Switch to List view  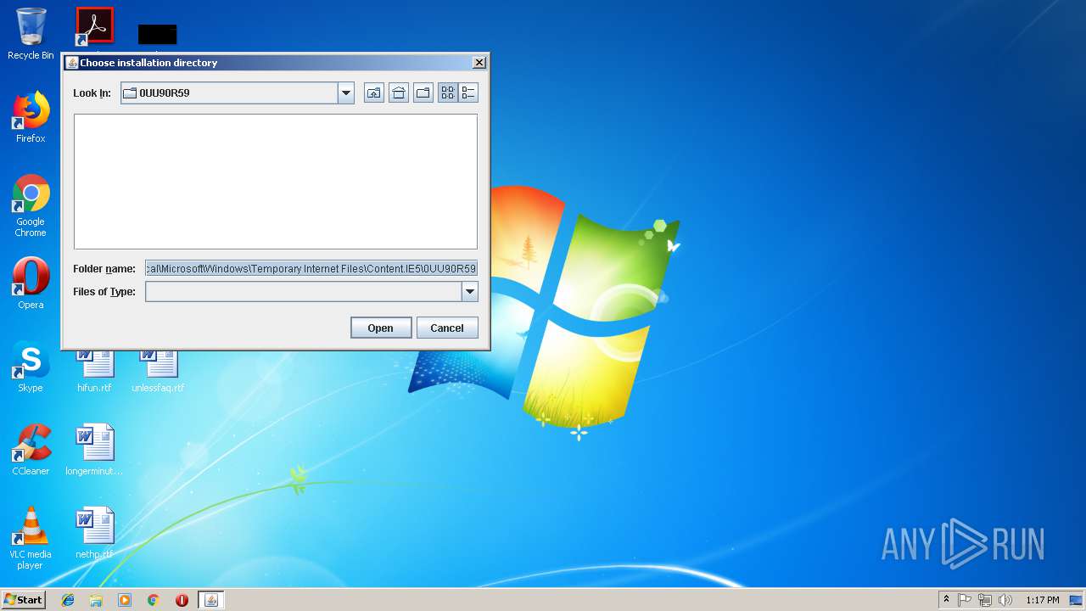pyautogui.click(x=448, y=93)
